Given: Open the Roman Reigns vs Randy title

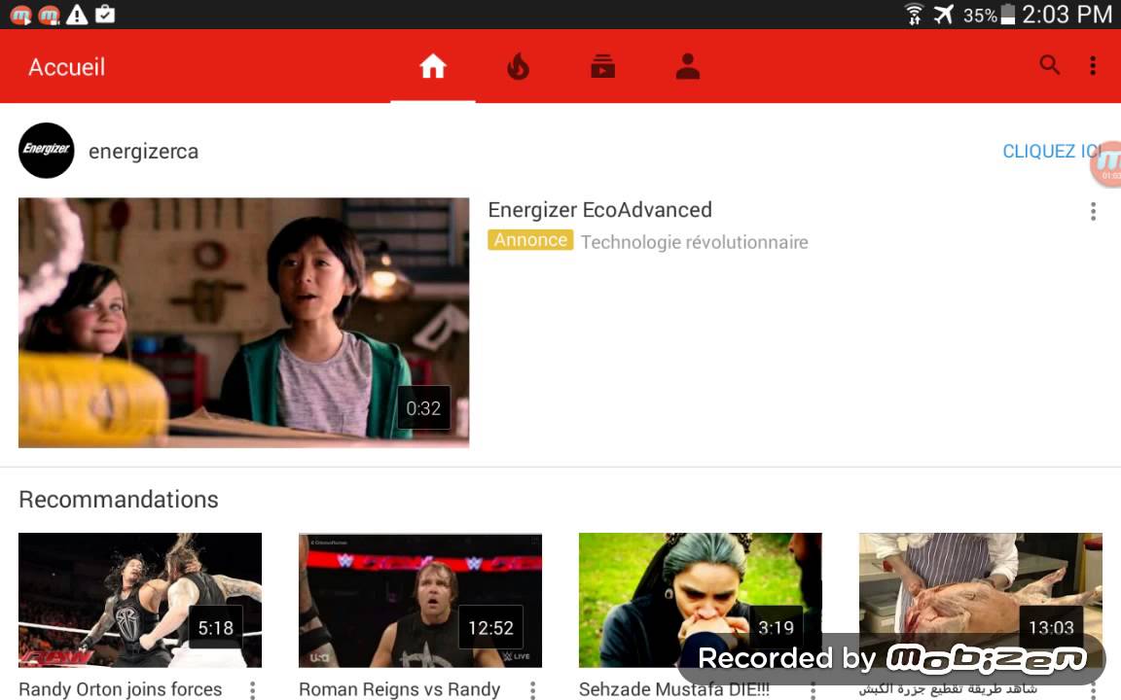Looking at the screenshot, I should (x=399, y=689).
